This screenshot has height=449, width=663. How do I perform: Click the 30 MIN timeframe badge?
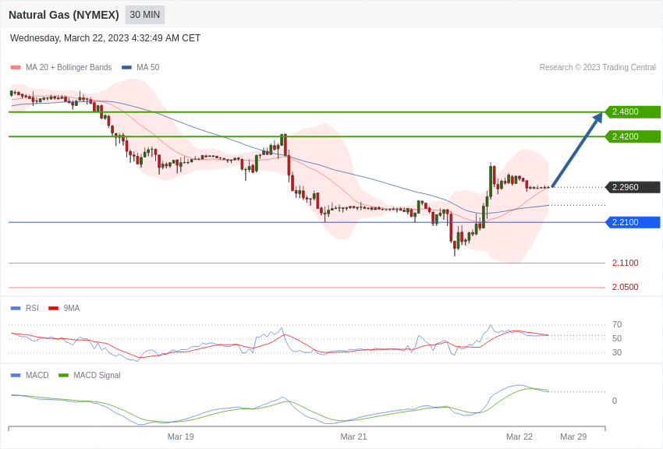(x=144, y=15)
